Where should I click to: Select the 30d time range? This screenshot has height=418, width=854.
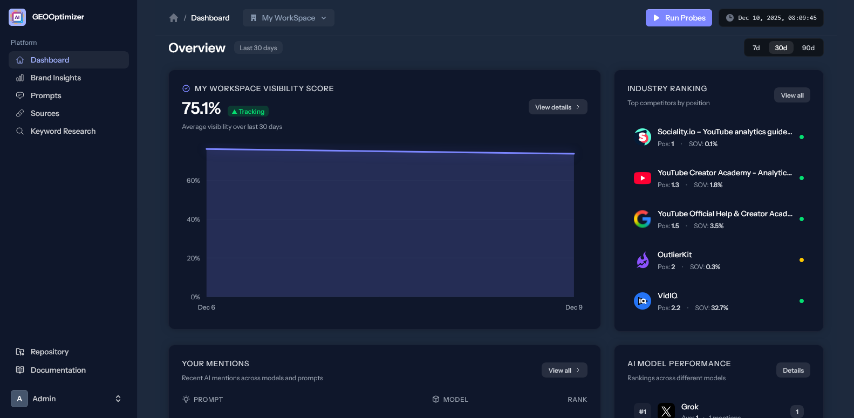[x=781, y=48]
